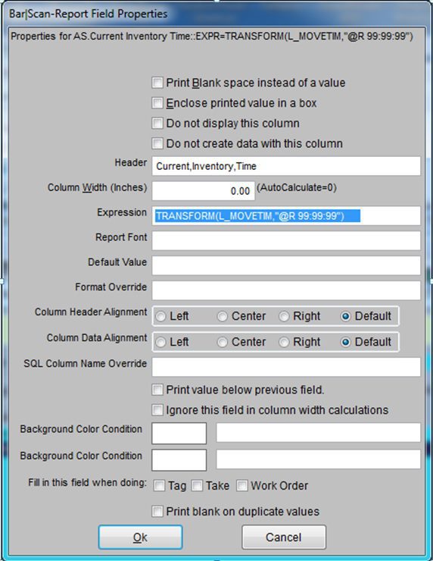The width and height of the screenshot is (433, 561).
Task: Click the Cancel button
Action: (284, 537)
